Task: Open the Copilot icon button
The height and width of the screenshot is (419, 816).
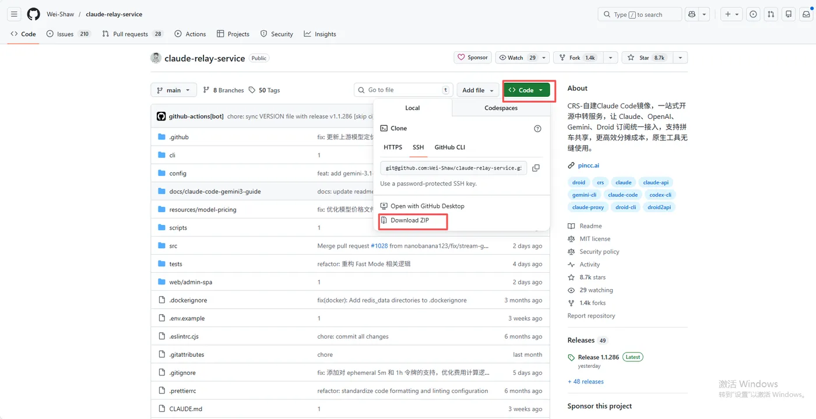Action: point(692,14)
